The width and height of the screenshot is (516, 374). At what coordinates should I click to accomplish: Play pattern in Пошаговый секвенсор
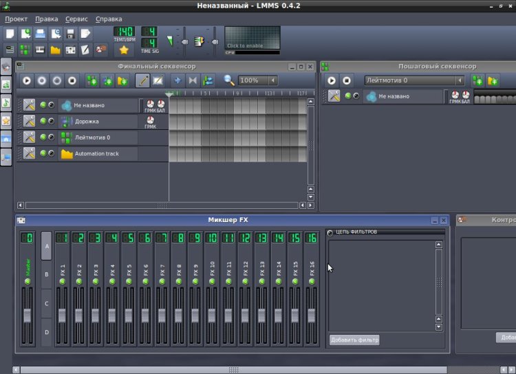click(x=332, y=80)
